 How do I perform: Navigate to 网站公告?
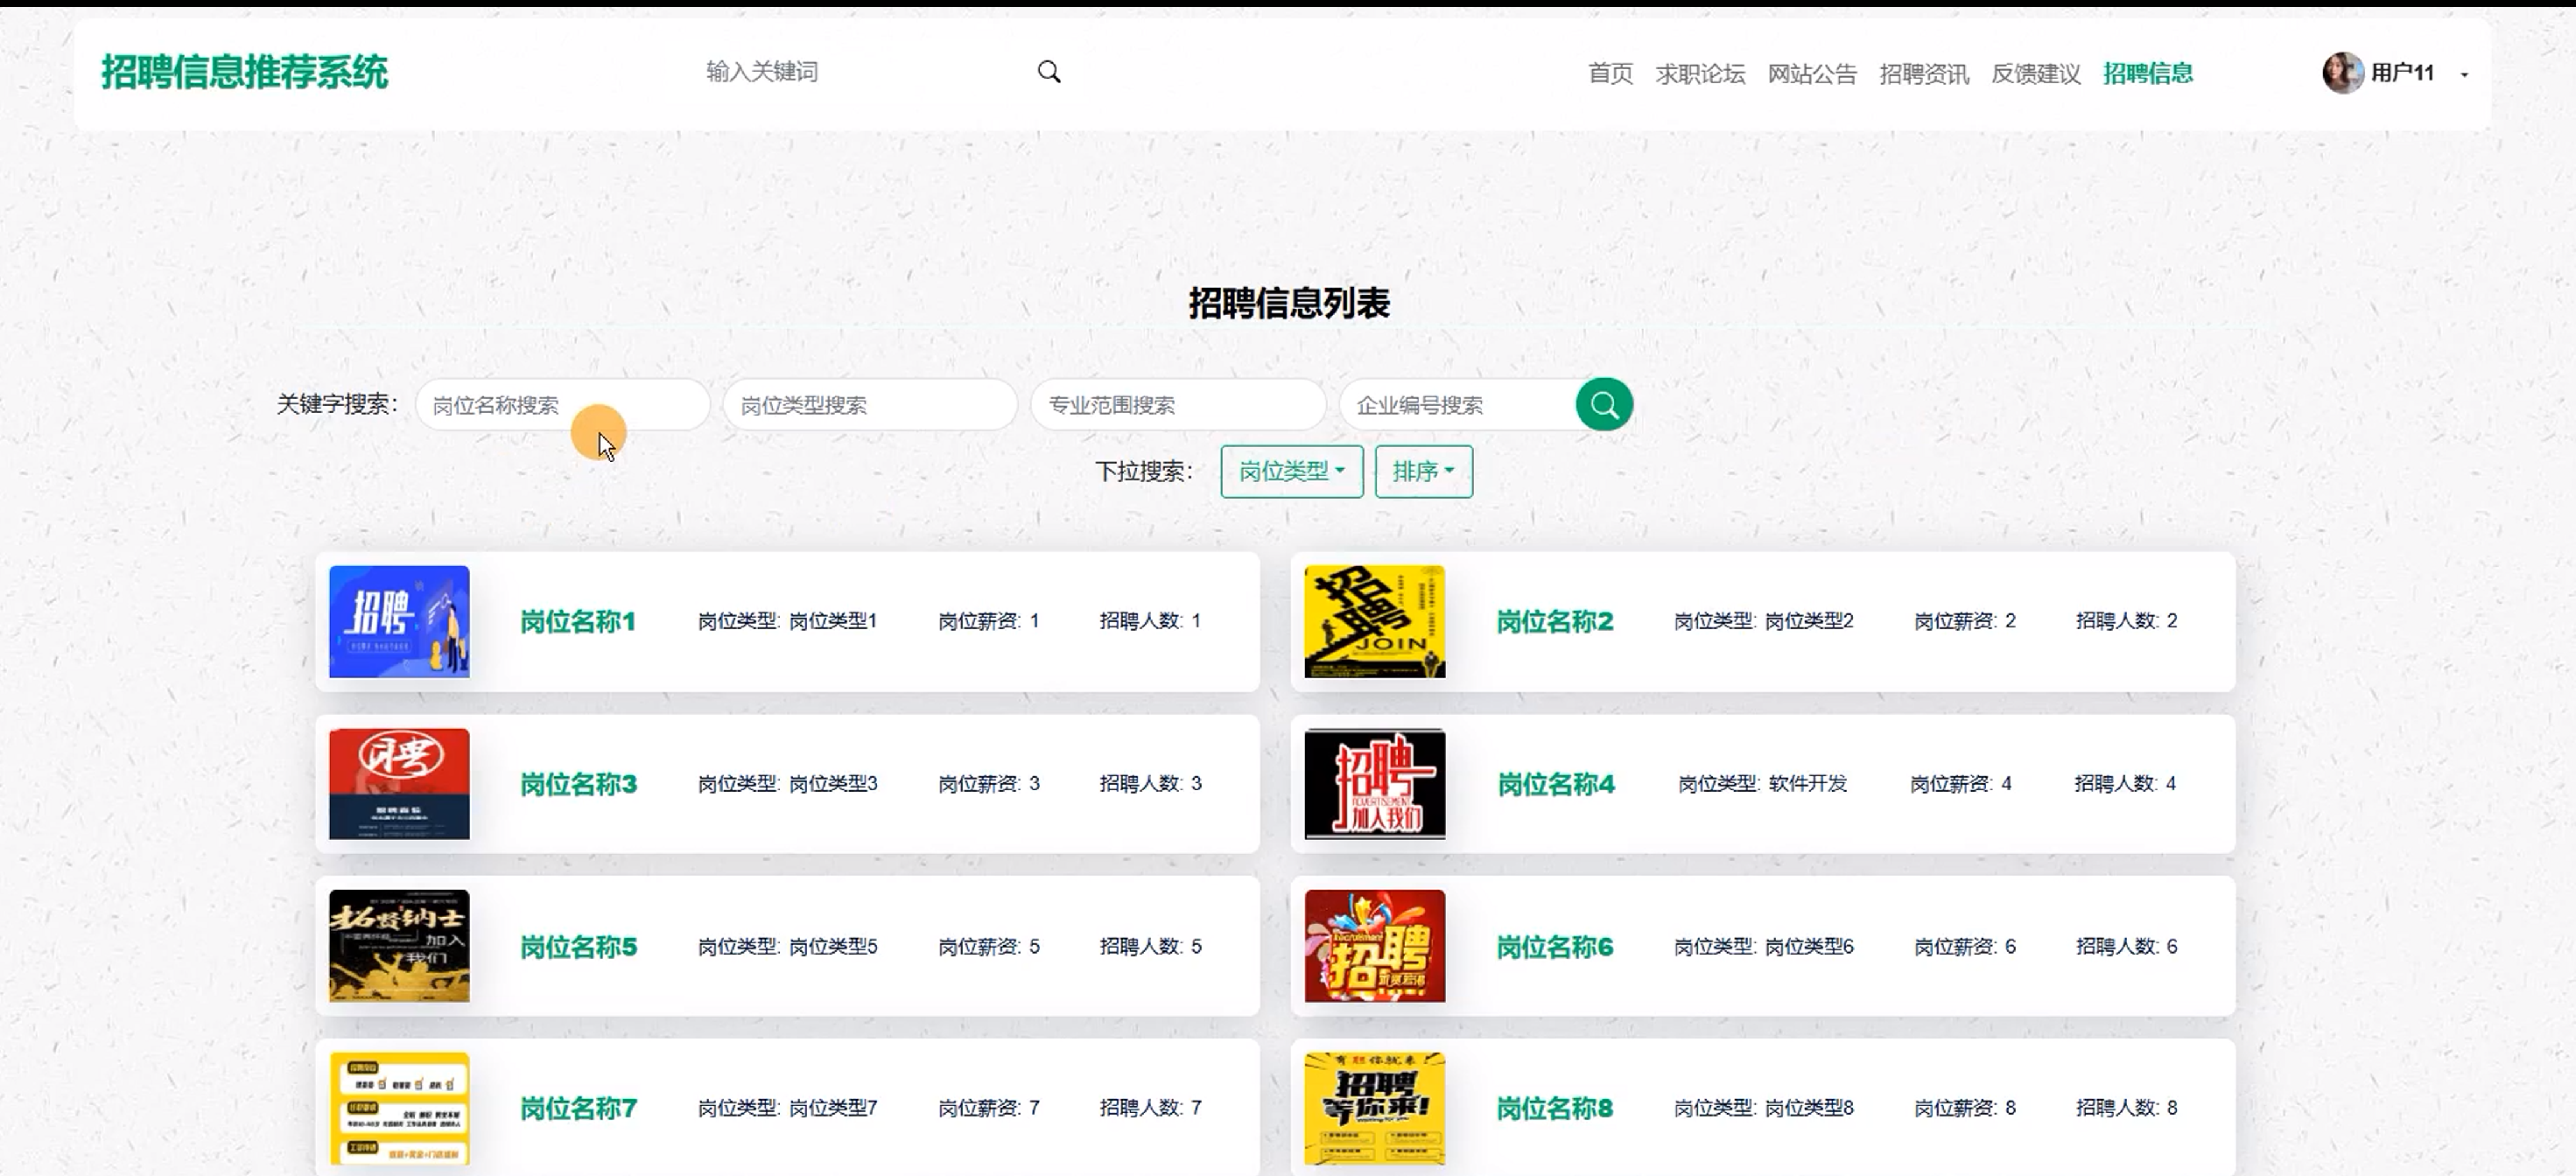click(1811, 74)
